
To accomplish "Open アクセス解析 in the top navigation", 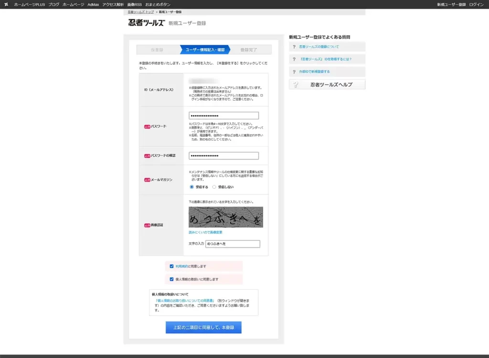I will click(x=113, y=4).
